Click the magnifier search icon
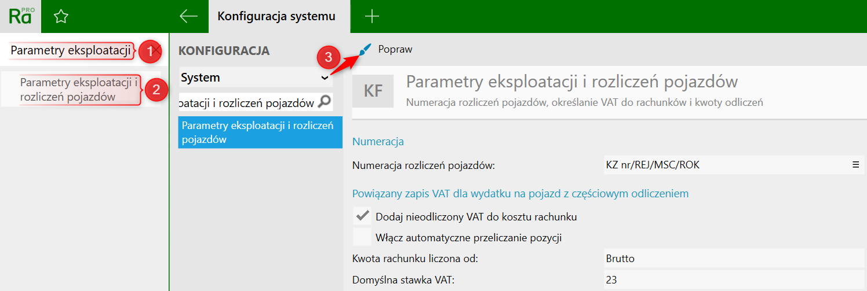Viewport: 867px width, 291px height. tap(325, 102)
